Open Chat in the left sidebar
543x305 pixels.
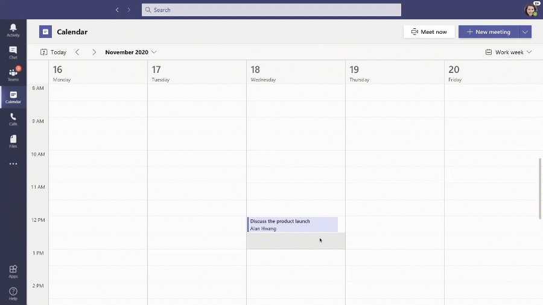click(13, 52)
